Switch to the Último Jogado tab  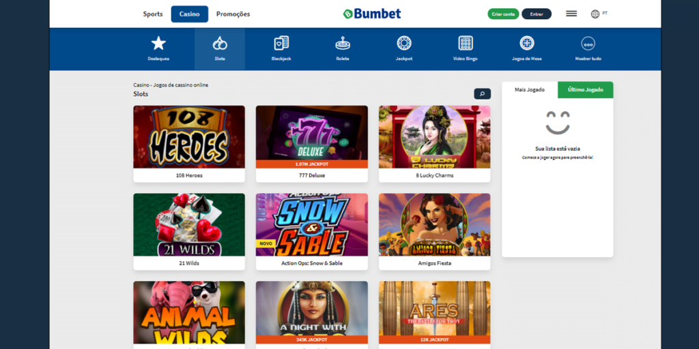click(585, 90)
